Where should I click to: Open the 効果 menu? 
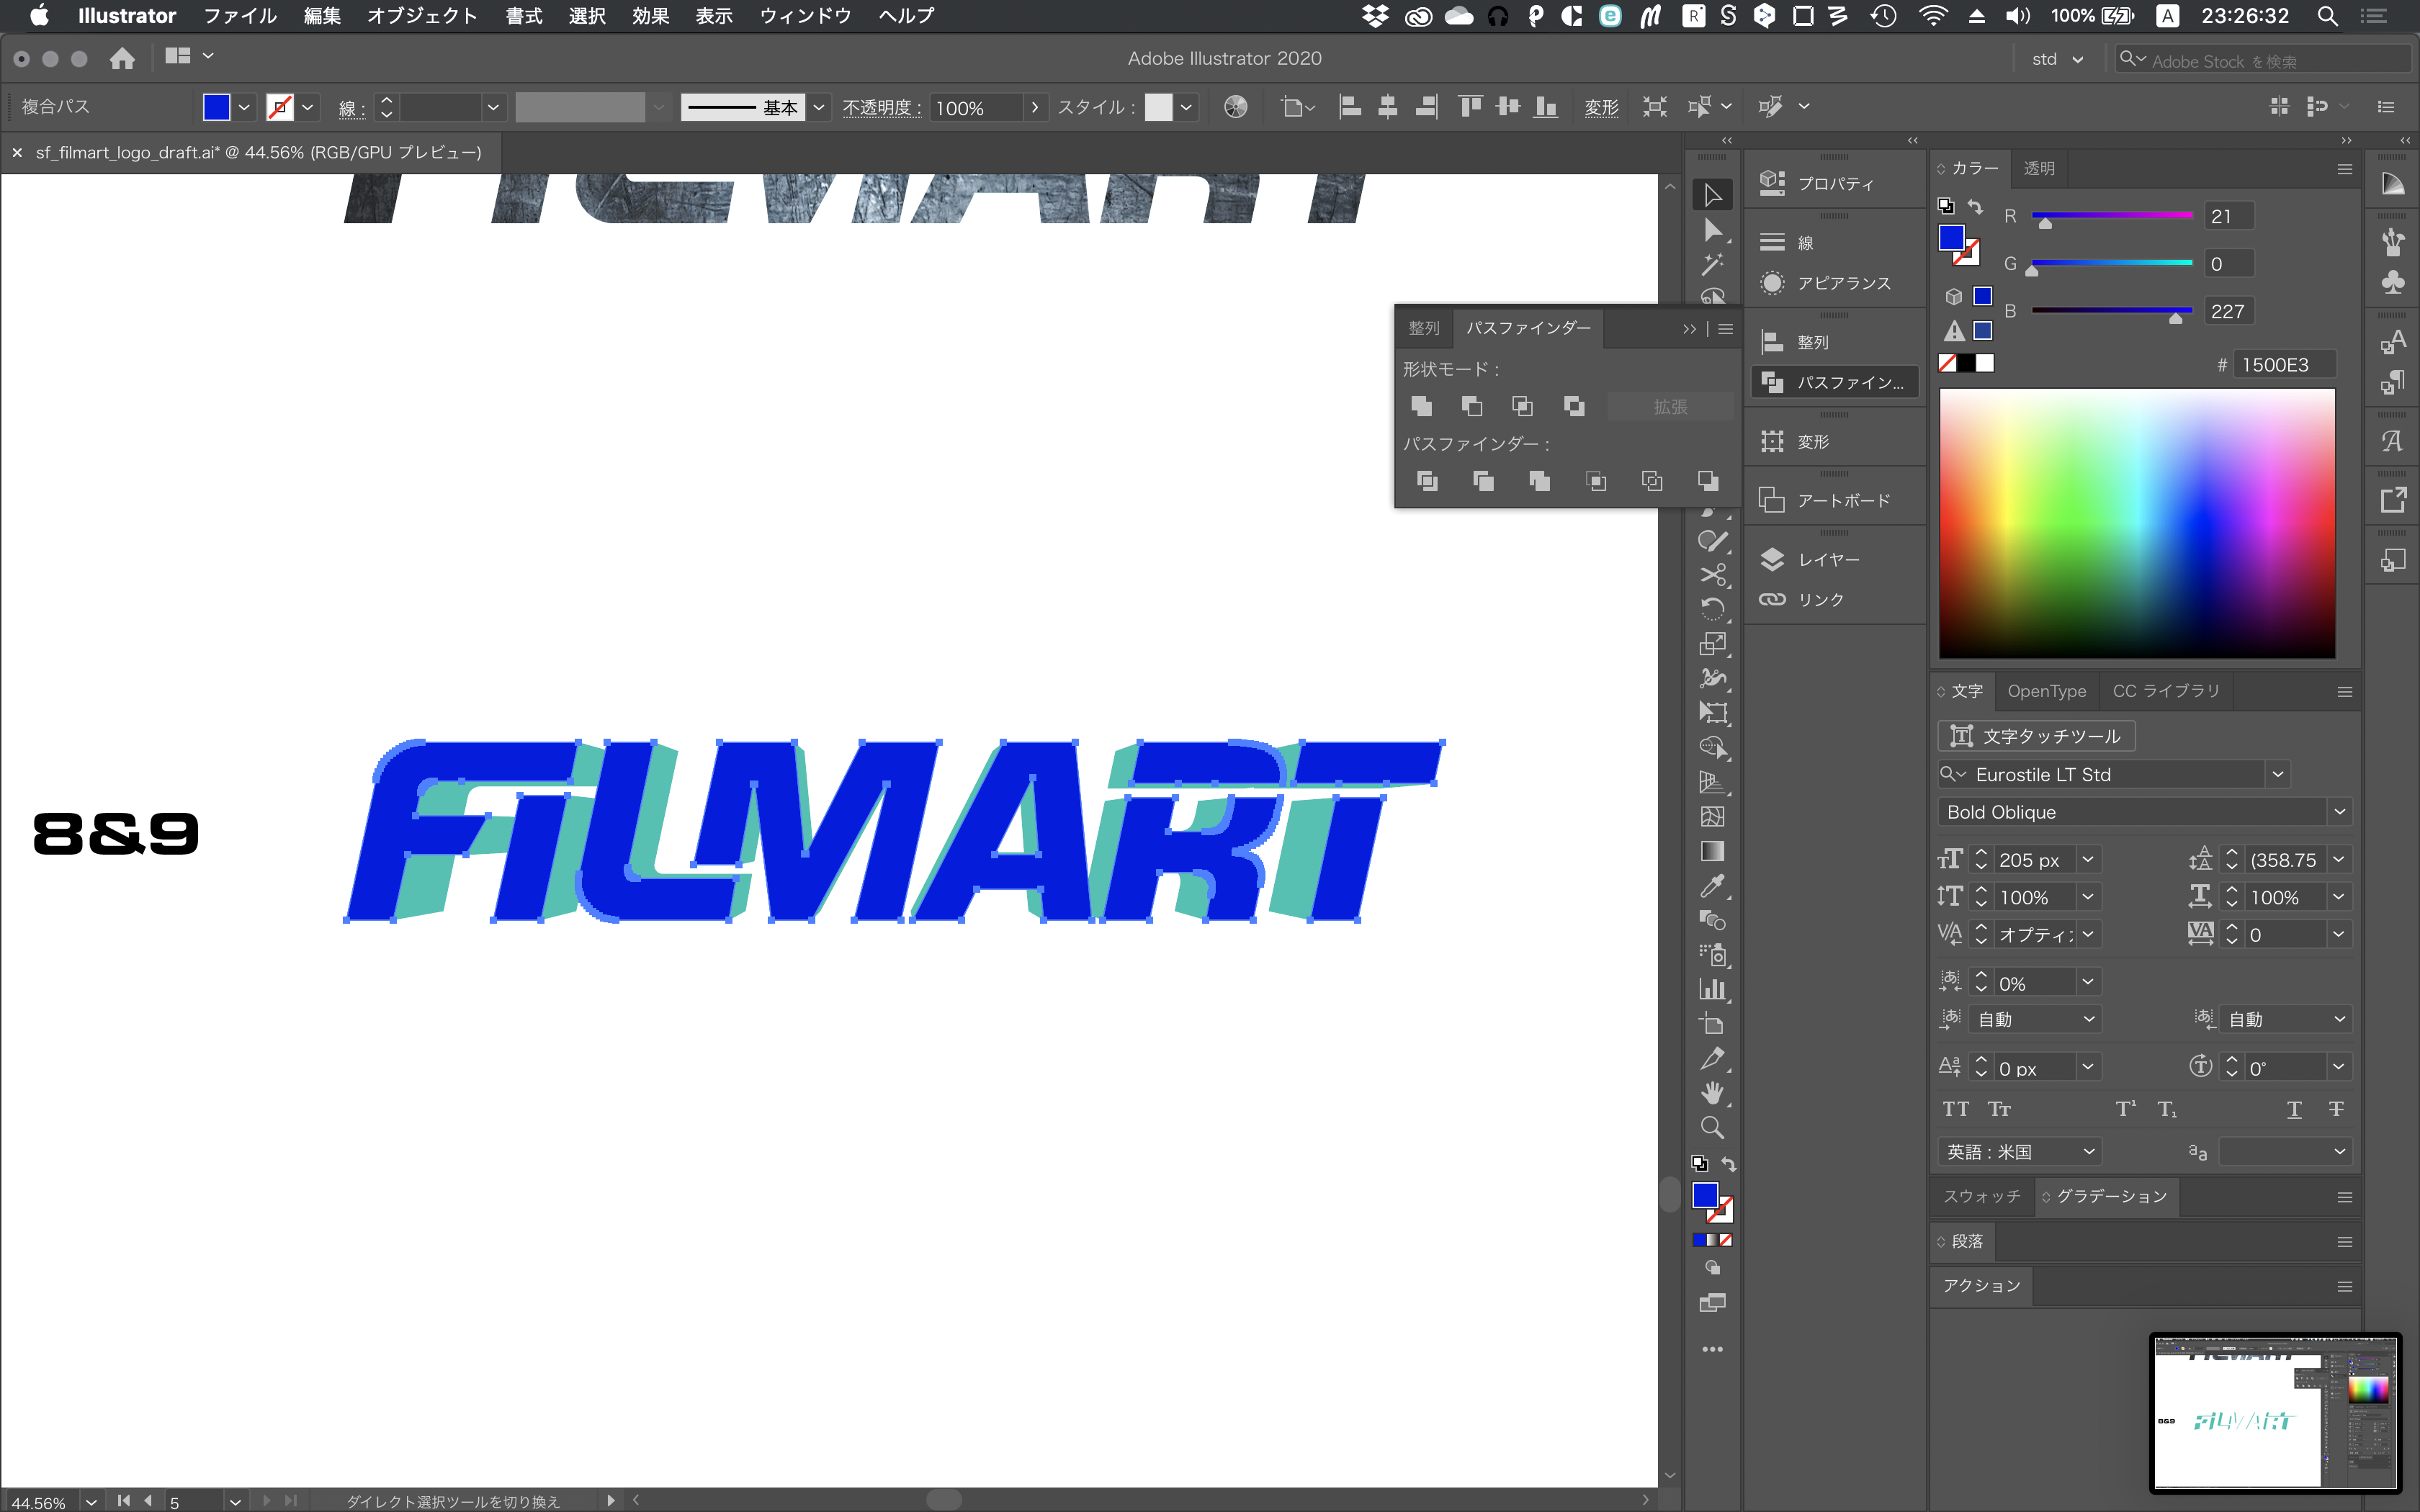(650, 16)
